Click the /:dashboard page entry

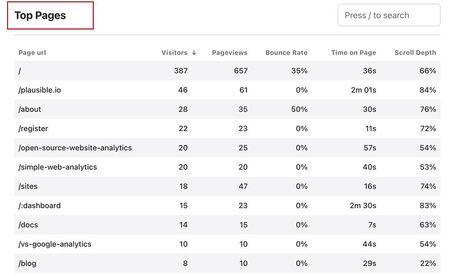coord(39,205)
